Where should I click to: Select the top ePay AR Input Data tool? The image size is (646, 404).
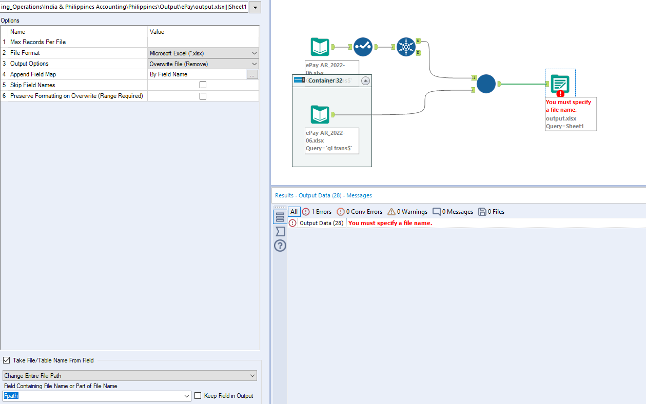[320, 47]
